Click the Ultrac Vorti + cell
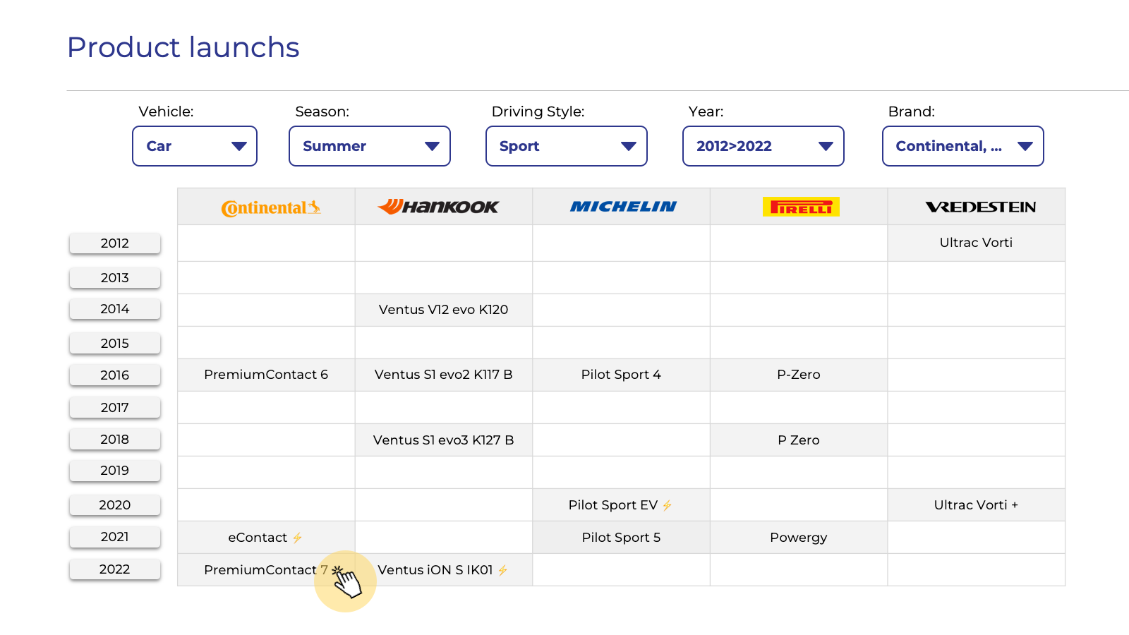 point(976,505)
